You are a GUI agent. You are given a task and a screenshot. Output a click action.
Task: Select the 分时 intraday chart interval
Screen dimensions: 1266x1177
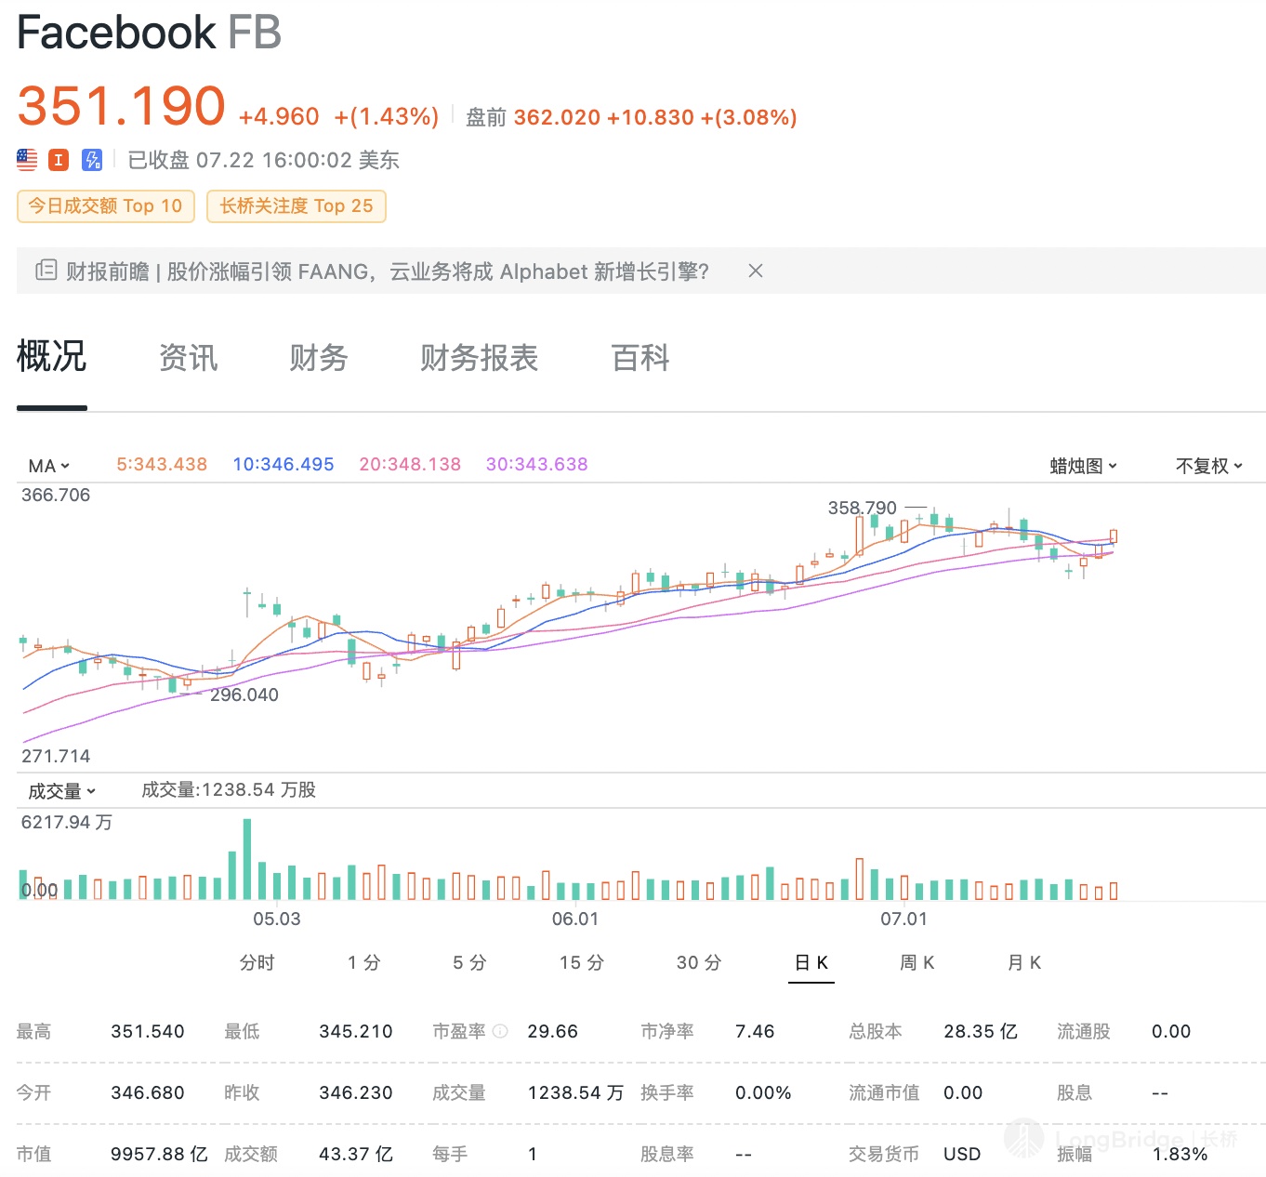[257, 962]
